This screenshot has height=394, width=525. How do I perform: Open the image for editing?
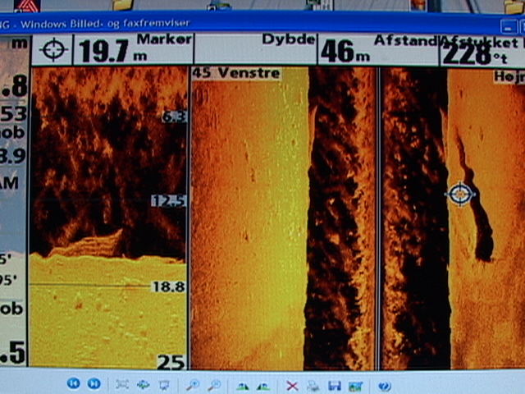(x=355, y=384)
